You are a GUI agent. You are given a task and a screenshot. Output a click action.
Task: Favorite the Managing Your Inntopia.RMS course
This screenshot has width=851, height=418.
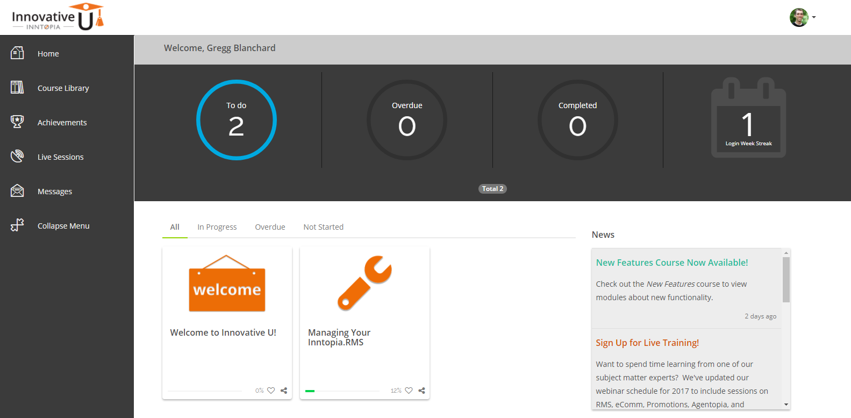pyautogui.click(x=409, y=391)
